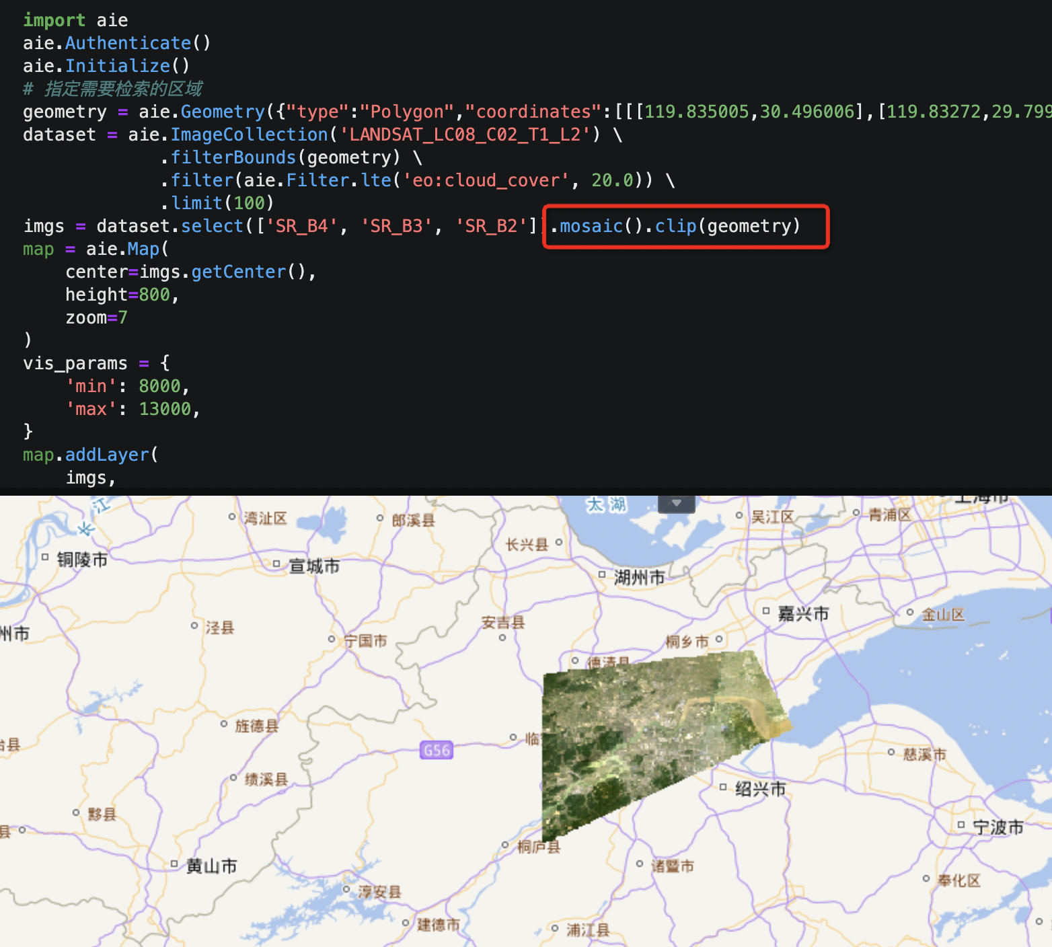
Task: Click the 桐乡市 label on map
Action: 687,642
